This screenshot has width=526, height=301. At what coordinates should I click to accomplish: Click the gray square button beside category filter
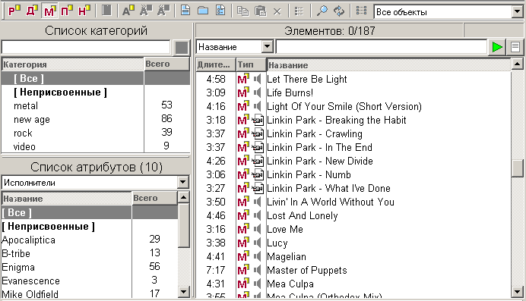click(x=182, y=48)
